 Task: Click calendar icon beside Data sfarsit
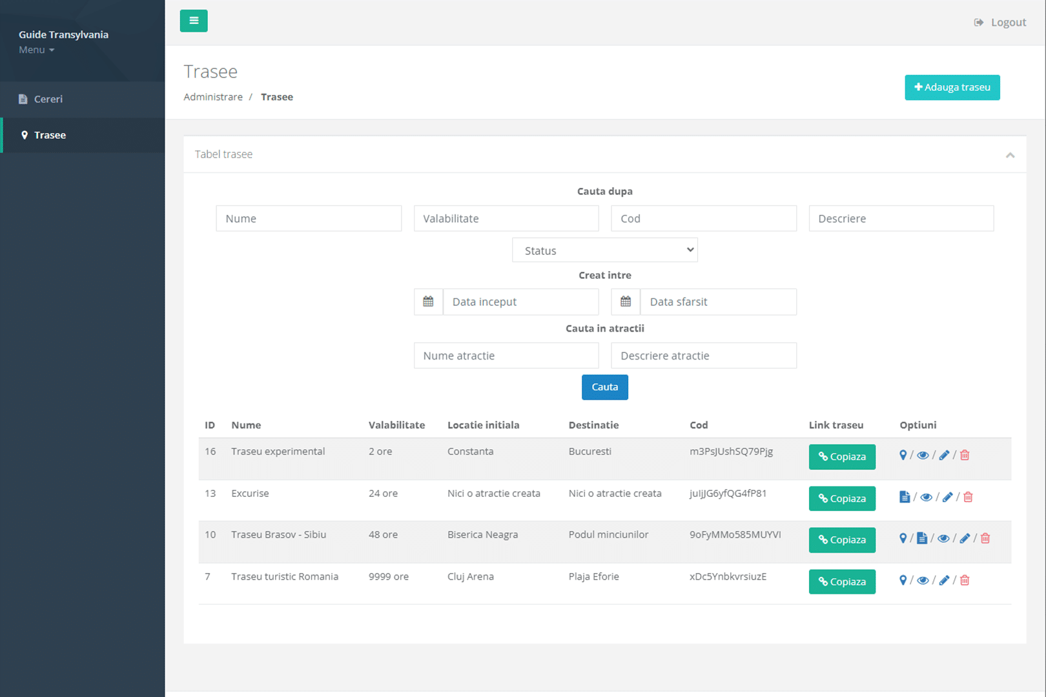tap(626, 301)
